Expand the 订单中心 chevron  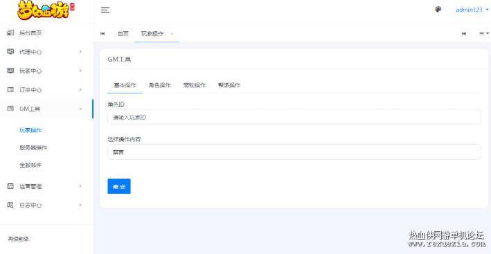click(80, 90)
